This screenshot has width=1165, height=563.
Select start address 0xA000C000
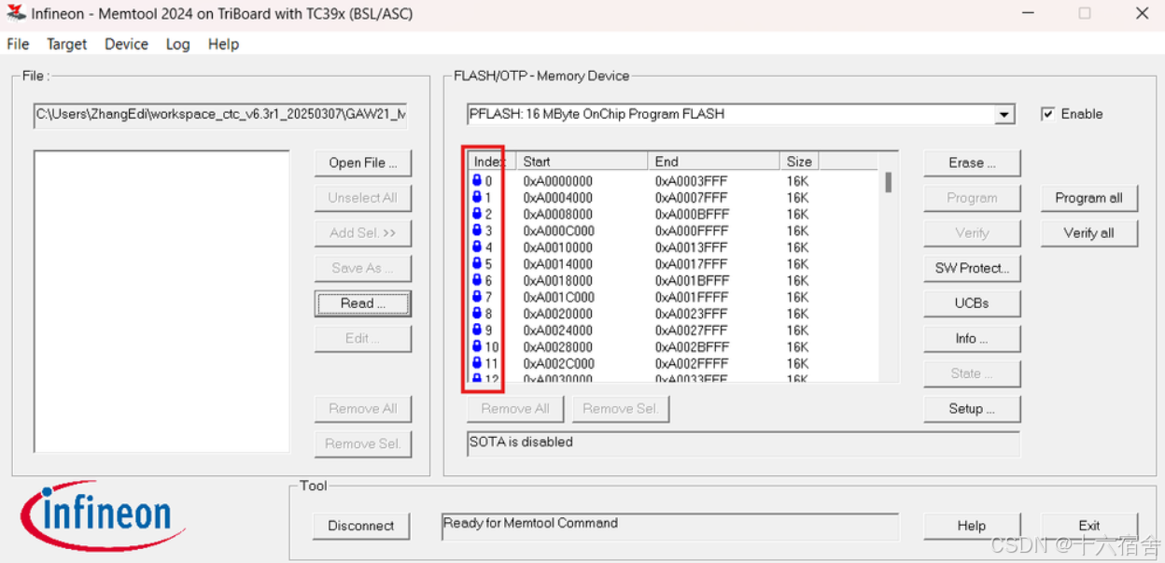click(558, 232)
